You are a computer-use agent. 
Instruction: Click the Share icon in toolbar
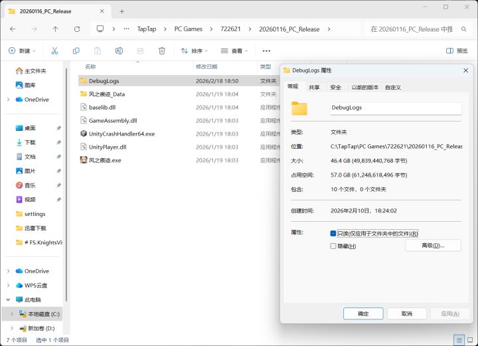point(141,50)
